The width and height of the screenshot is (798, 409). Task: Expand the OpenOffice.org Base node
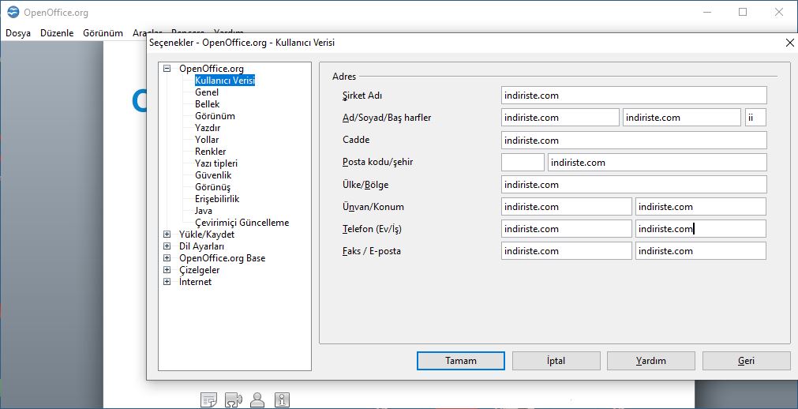(167, 258)
